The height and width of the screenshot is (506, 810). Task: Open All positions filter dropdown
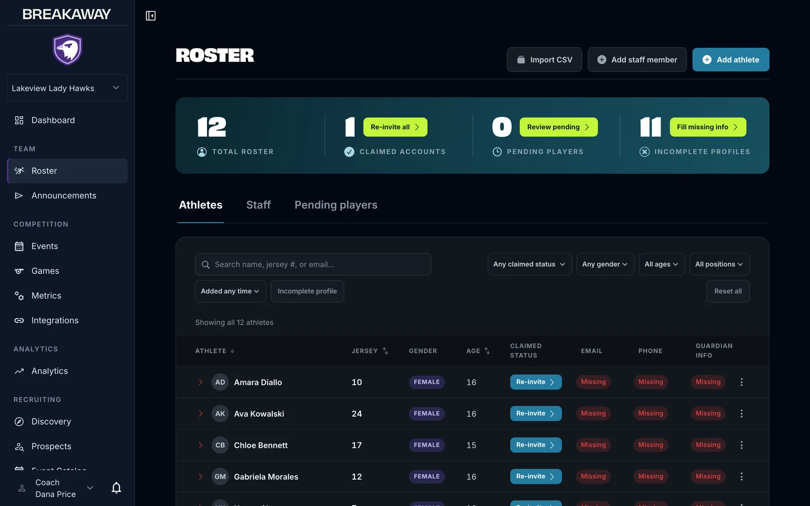pos(719,264)
